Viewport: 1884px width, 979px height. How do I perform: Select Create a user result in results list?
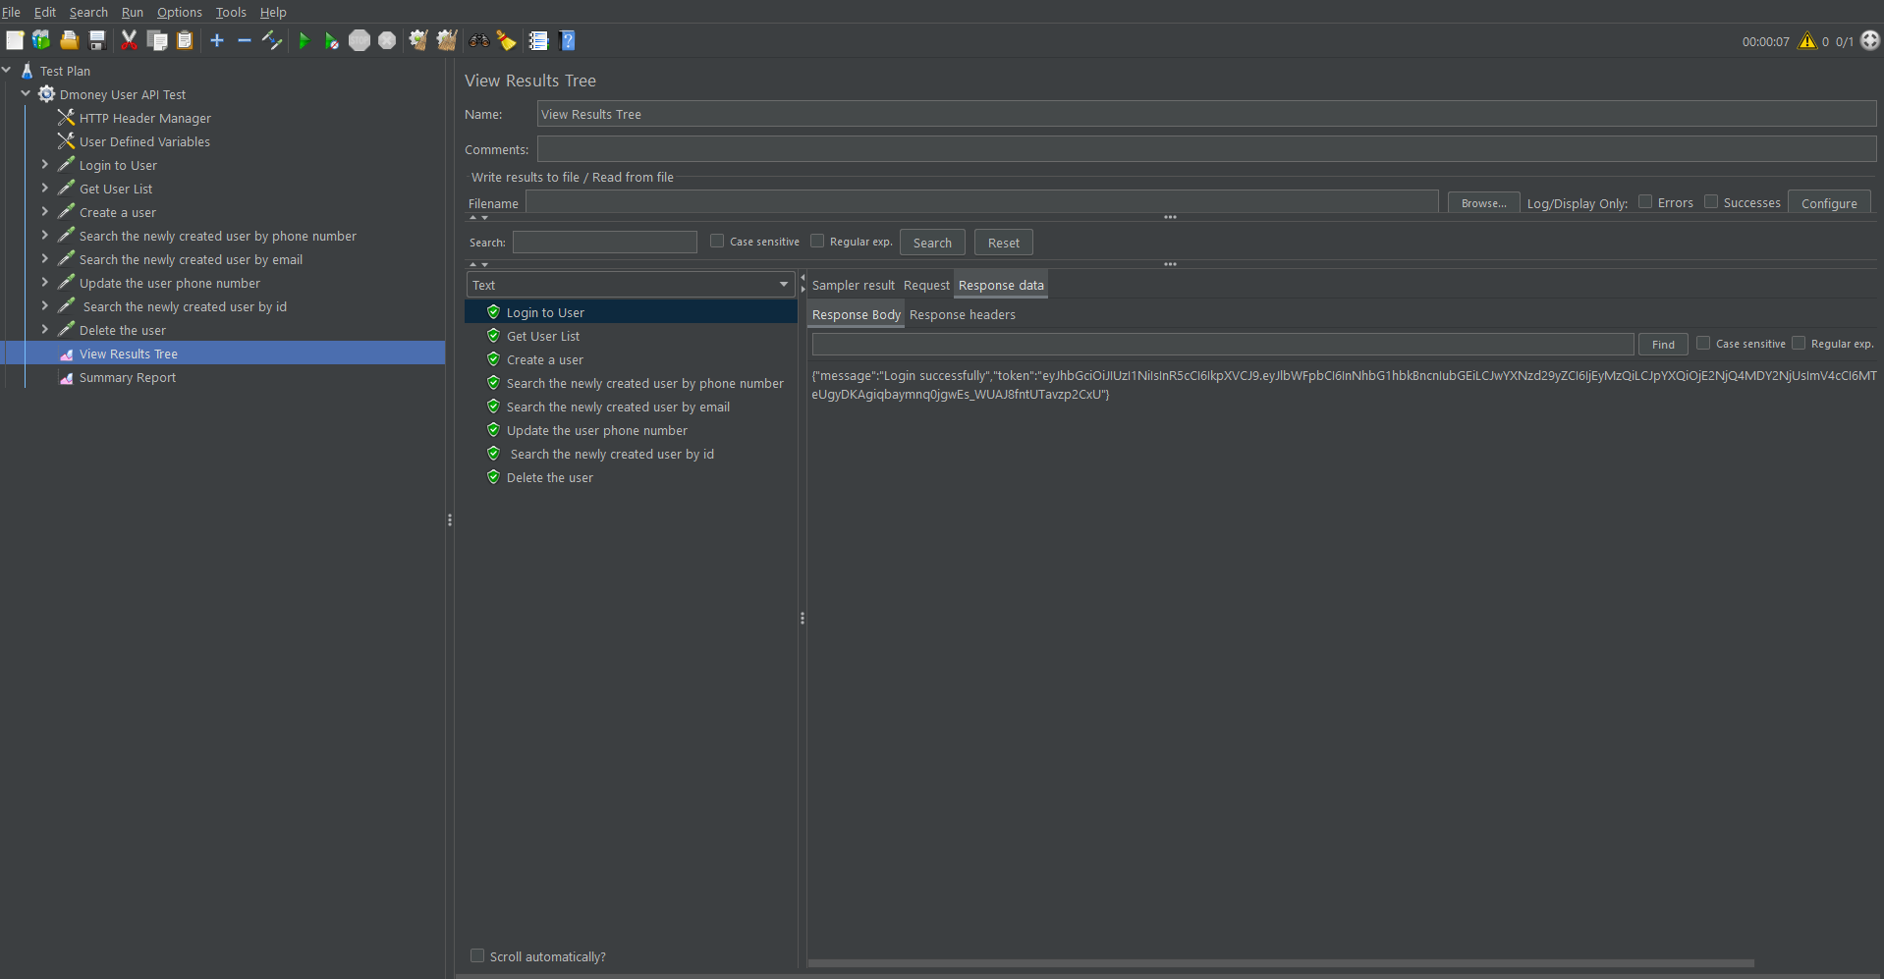[544, 359]
